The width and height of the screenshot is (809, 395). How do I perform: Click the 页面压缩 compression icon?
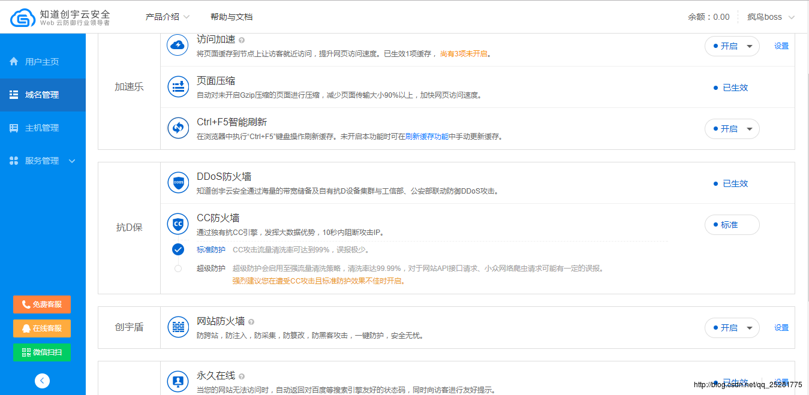click(x=178, y=87)
